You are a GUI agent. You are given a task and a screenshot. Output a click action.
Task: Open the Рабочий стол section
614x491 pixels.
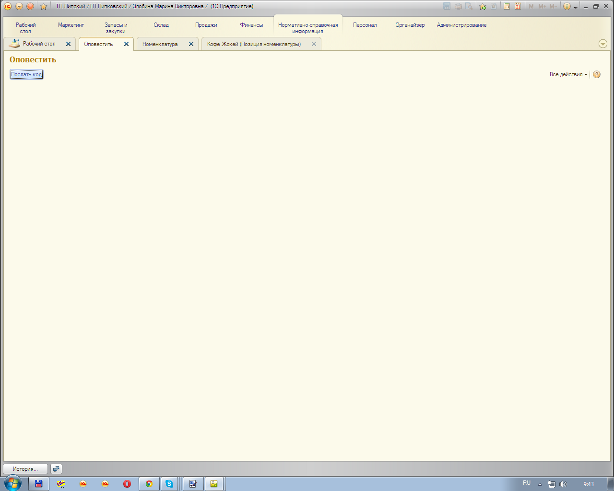[25, 28]
